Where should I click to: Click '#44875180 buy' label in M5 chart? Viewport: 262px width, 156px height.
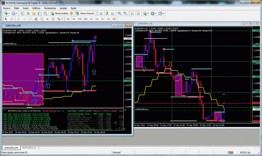coord(10,44)
